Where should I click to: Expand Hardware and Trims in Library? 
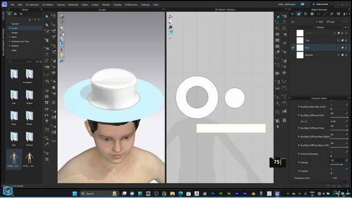[10, 42]
